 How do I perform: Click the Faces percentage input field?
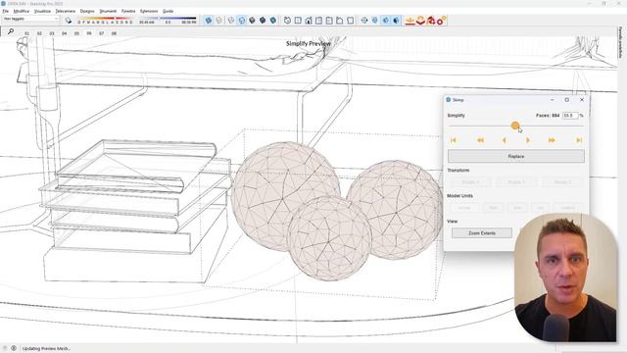coord(570,116)
